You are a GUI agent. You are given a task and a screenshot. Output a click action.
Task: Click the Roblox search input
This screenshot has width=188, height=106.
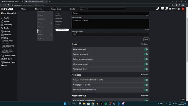click(x=104, y=9)
